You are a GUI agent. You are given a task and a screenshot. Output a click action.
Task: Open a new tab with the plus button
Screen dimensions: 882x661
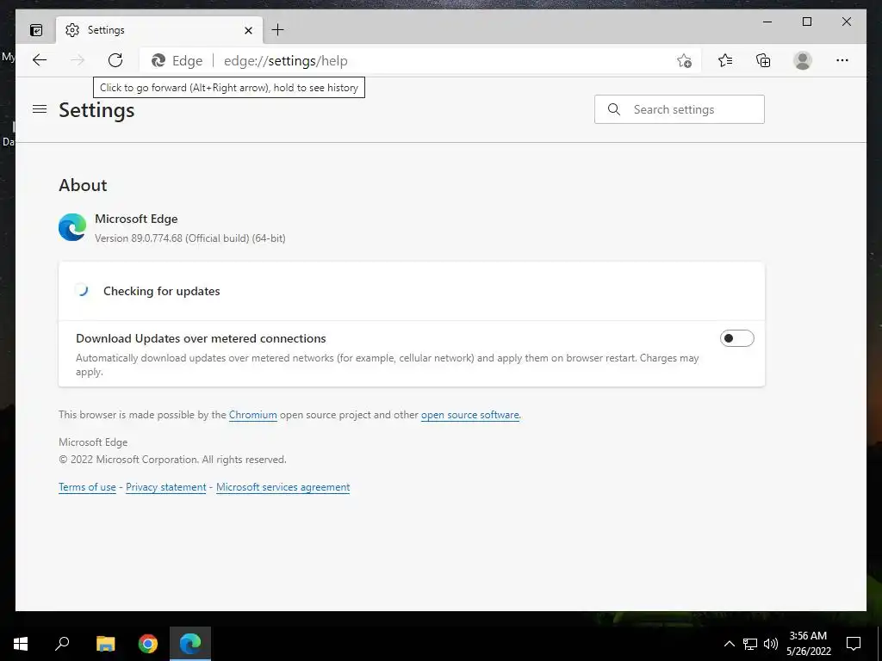coord(278,30)
